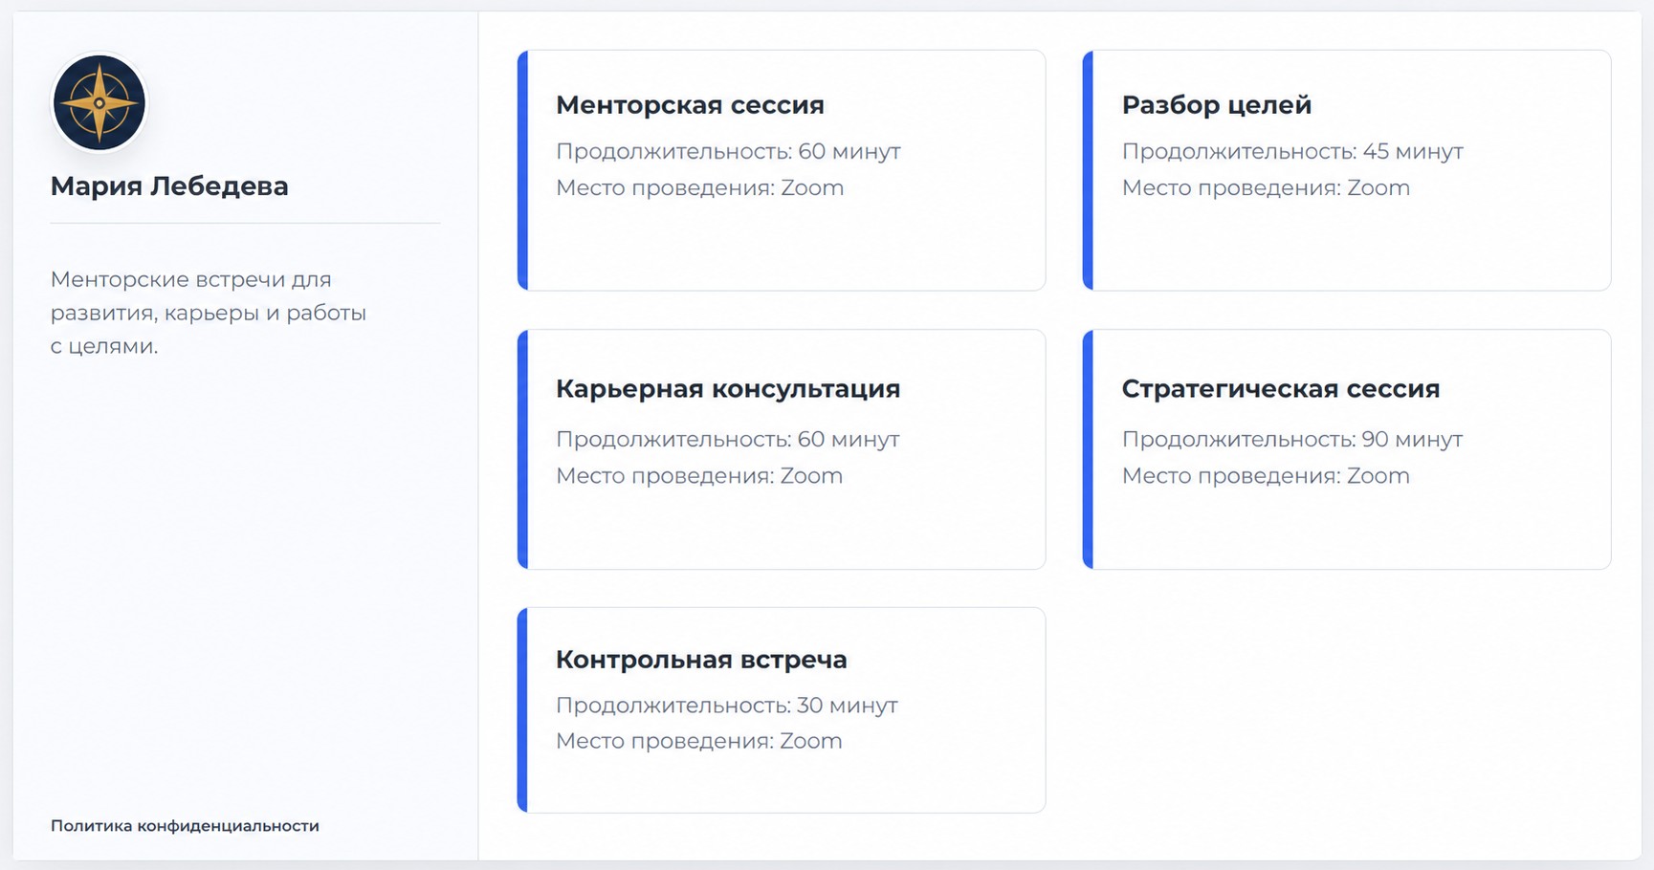This screenshot has height=870, width=1654.
Task: Click Место проведения: Zoom in Контрольная встреча
Action: pyautogui.click(x=699, y=741)
